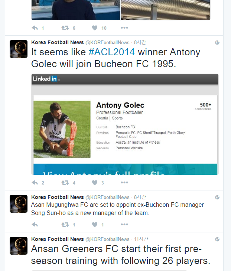Like the top tweet with 10 likes
Image resolution: width=231 pixels, height=271 pixels.
tap(95, 28)
